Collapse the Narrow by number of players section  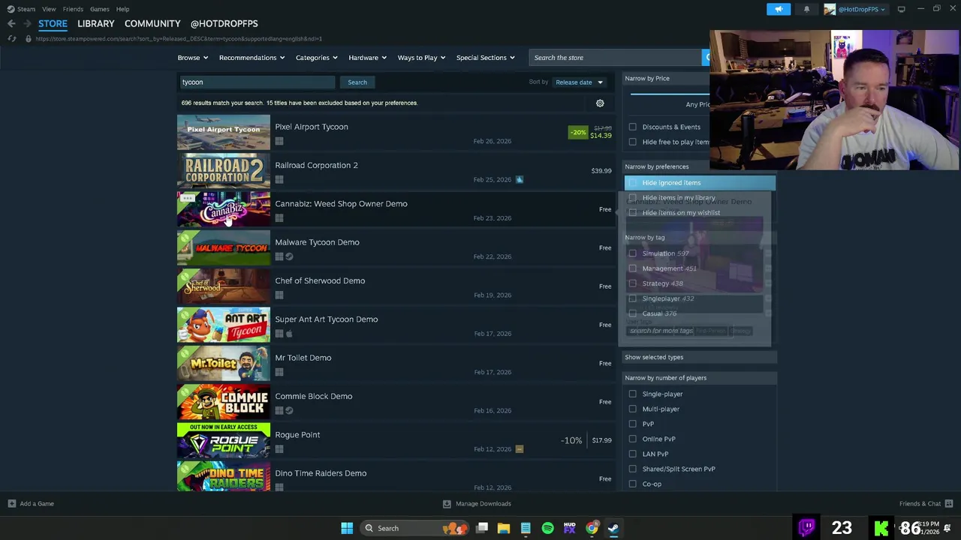coord(698,378)
